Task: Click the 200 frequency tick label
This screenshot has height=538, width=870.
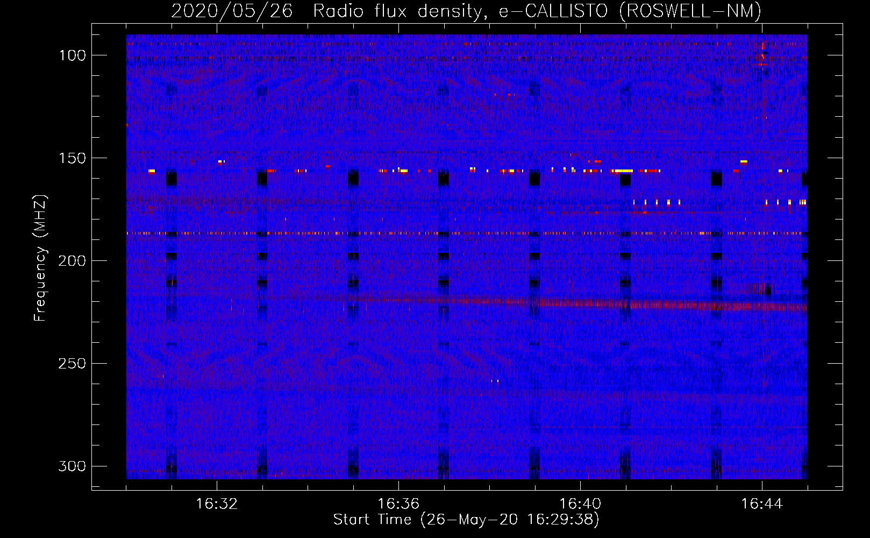Action: click(72, 261)
